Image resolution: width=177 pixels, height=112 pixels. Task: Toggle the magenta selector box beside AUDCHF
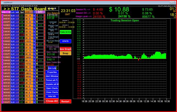[2, 19]
